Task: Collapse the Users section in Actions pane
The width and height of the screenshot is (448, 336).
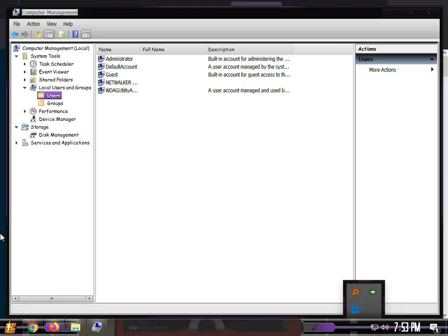Action: (x=432, y=59)
